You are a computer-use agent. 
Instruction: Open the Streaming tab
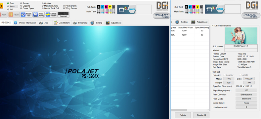coord(80,23)
